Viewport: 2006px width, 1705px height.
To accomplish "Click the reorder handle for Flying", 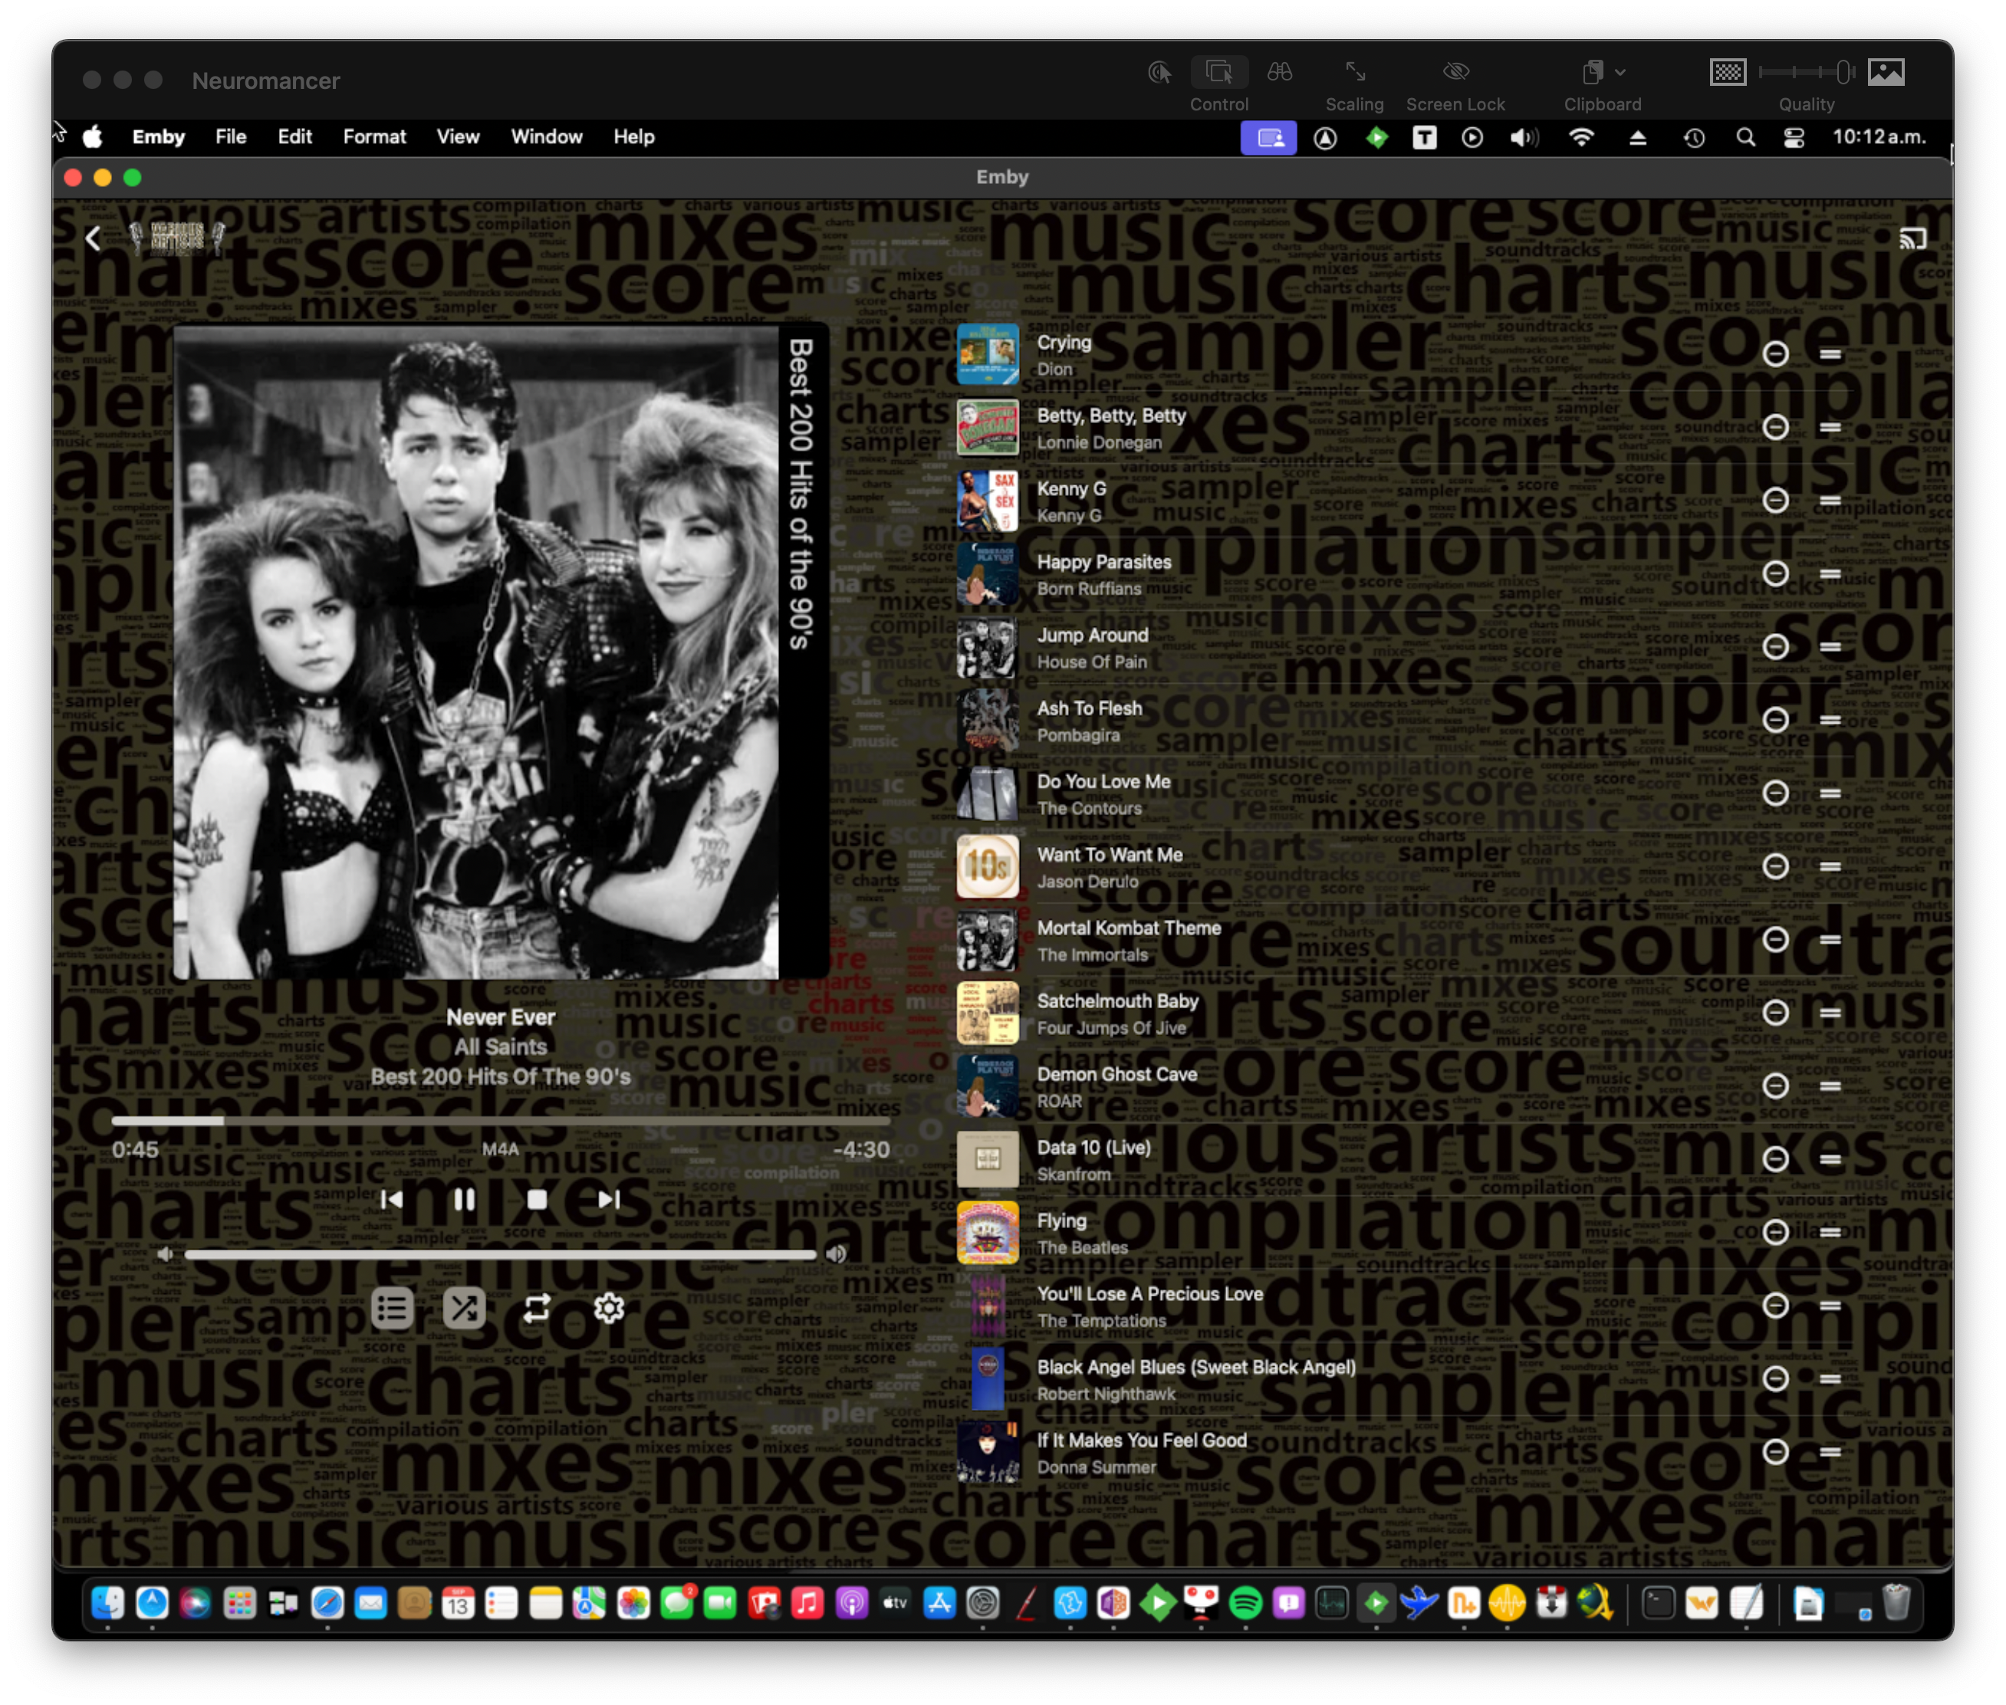I will pos(1829,1231).
